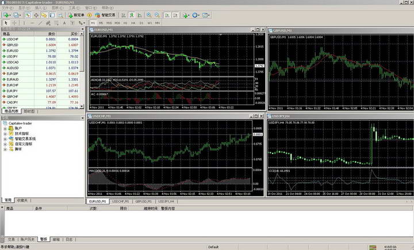
Task: Switch to bar chart icon
Action: coord(123,16)
